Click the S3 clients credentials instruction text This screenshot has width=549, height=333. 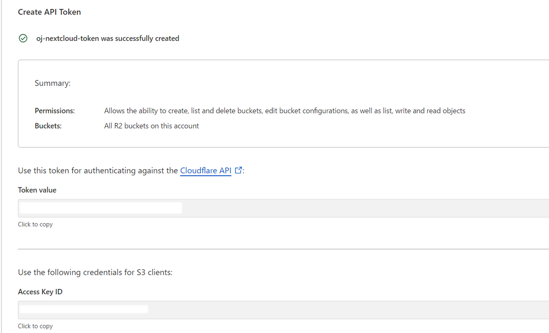point(95,273)
